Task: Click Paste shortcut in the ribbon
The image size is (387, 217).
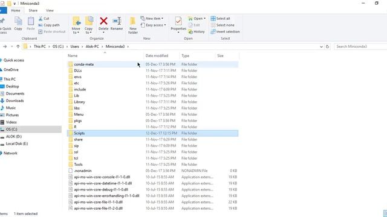Action: click(x=52, y=32)
